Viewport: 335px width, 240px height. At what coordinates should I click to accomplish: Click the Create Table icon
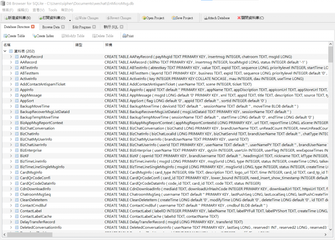click(x=5, y=36)
